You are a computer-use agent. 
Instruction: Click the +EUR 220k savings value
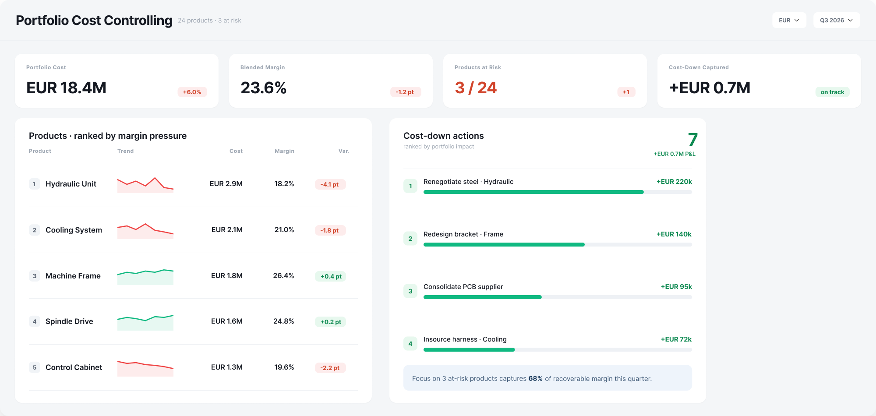pos(674,182)
